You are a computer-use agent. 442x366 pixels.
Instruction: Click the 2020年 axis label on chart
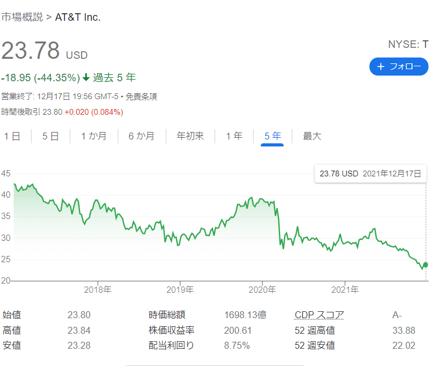[262, 289]
